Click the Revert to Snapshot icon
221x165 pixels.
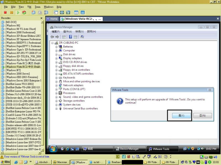[40, 12]
